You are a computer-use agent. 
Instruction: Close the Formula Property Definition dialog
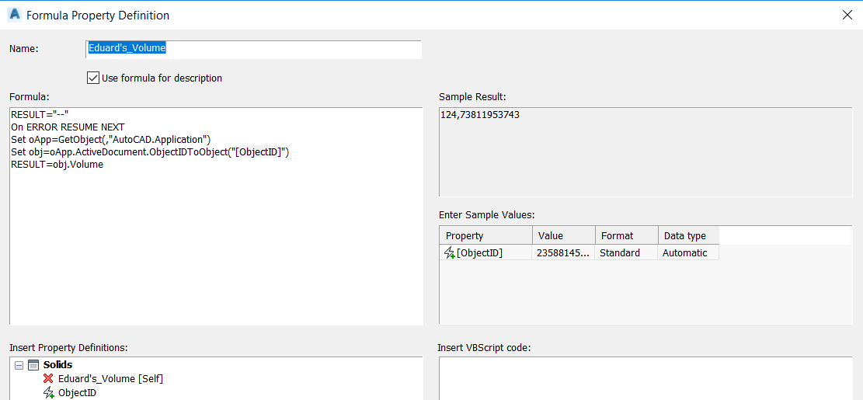coord(847,15)
